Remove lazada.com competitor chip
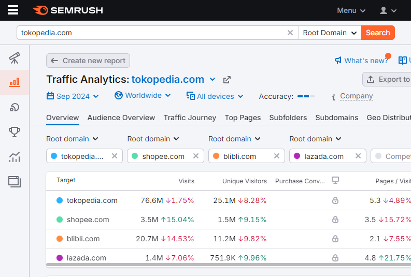Image resolution: width=411 pixels, height=277 pixels. point(358,156)
